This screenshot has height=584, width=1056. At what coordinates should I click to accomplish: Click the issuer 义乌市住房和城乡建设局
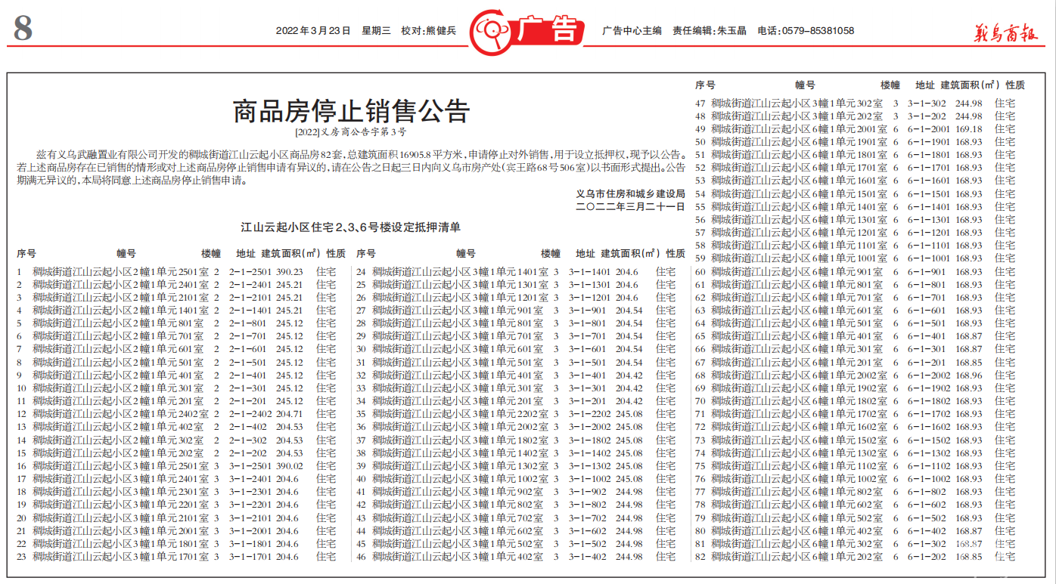[630, 193]
